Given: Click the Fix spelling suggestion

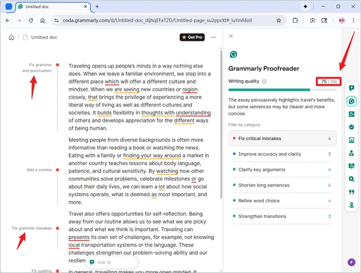Looking at the screenshot, I should click(x=41, y=271).
